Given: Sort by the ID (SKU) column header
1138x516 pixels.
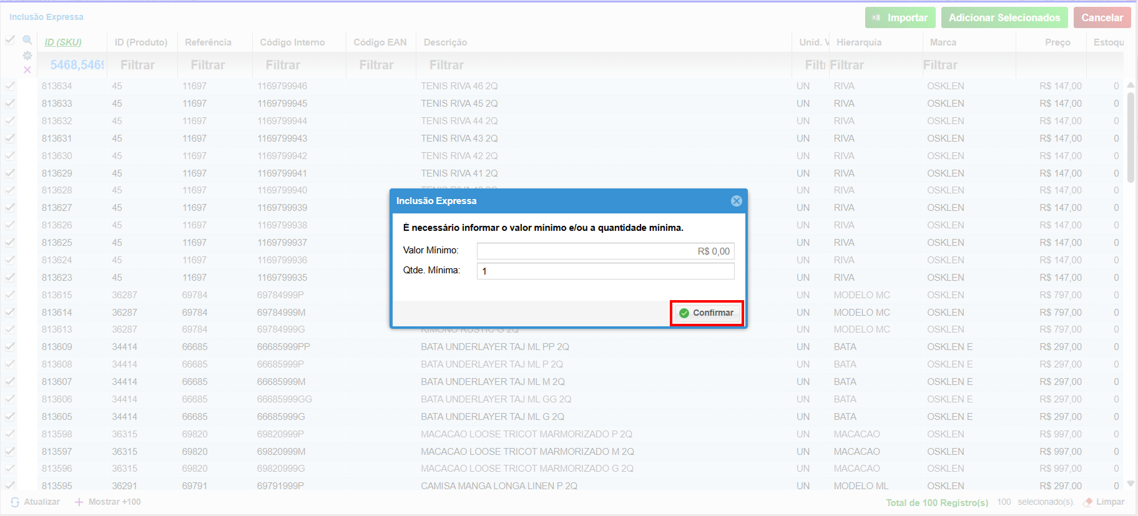Looking at the screenshot, I should 63,42.
